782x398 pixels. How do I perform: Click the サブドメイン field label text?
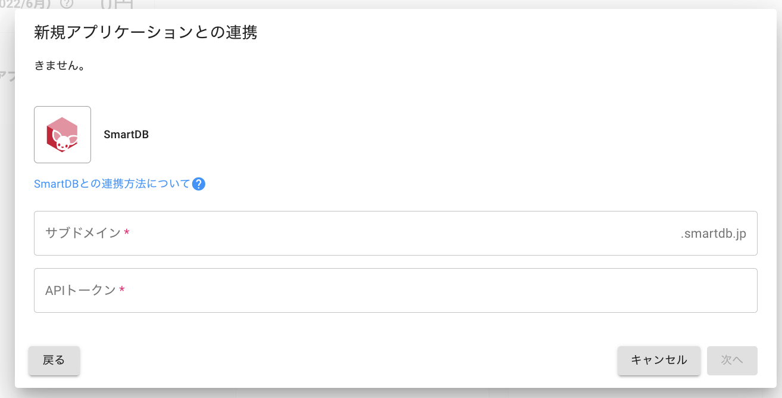coord(83,233)
